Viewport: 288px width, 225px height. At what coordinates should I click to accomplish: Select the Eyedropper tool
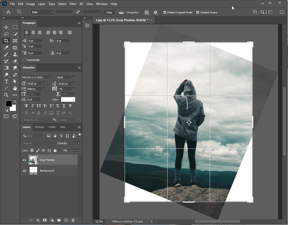tap(6, 48)
